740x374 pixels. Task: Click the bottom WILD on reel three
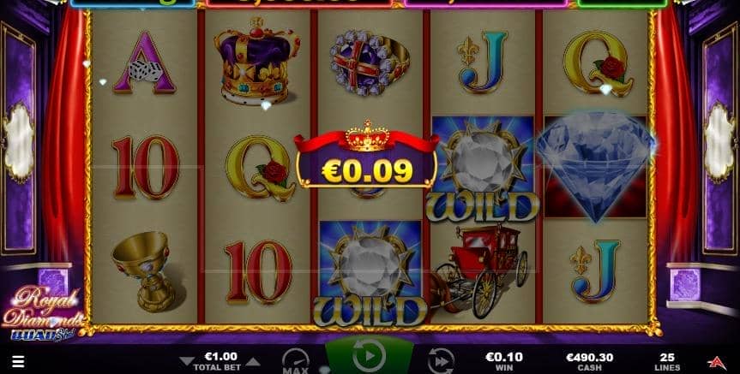click(370, 273)
